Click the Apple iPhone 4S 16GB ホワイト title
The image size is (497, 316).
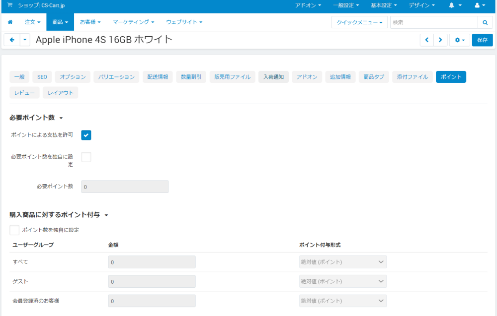104,40
